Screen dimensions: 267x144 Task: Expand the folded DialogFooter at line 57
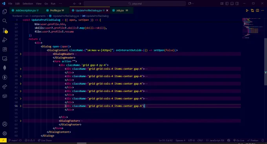[20, 121]
